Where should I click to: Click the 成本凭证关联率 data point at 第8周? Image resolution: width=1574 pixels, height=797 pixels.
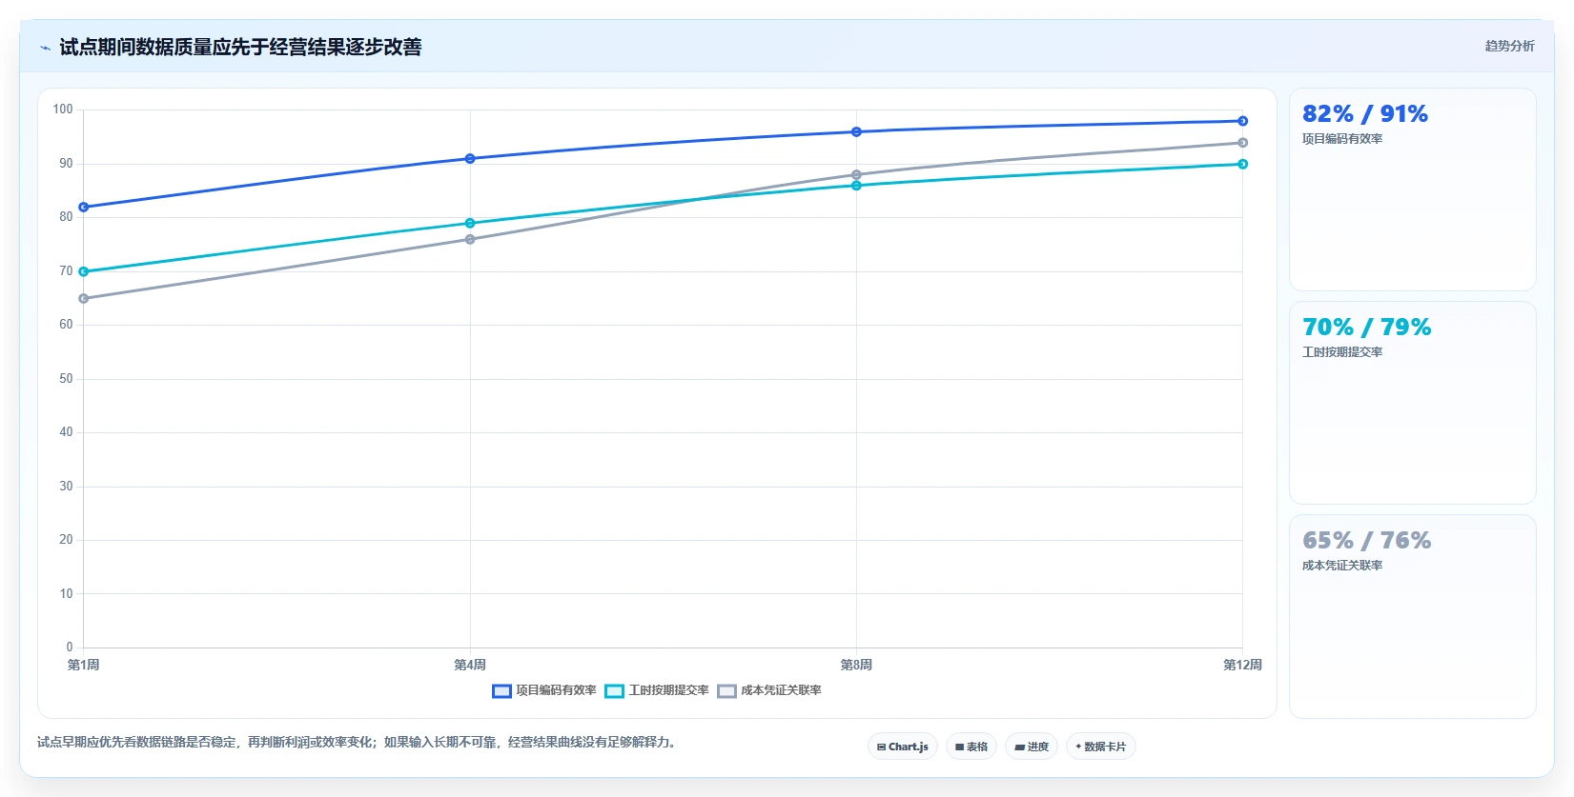pyautogui.click(x=856, y=175)
